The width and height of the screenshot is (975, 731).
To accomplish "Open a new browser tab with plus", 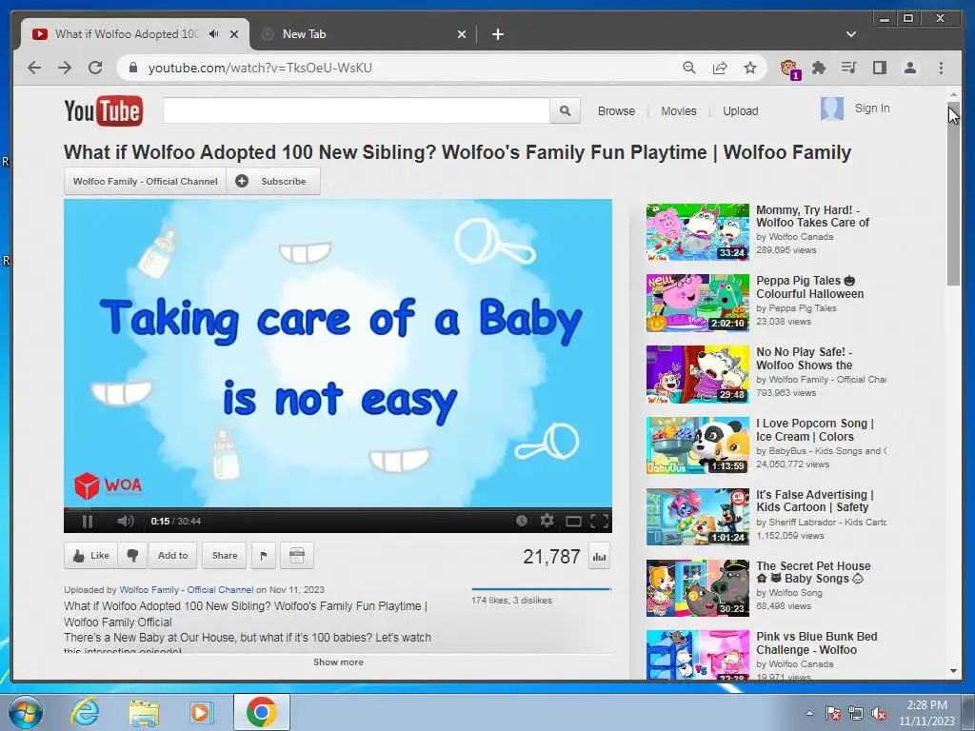I will [x=497, y=34].
